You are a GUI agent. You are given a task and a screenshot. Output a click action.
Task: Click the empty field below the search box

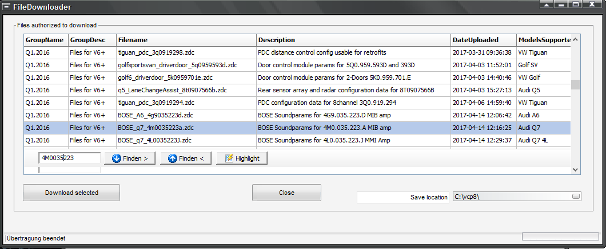click(x=70, y=170)
